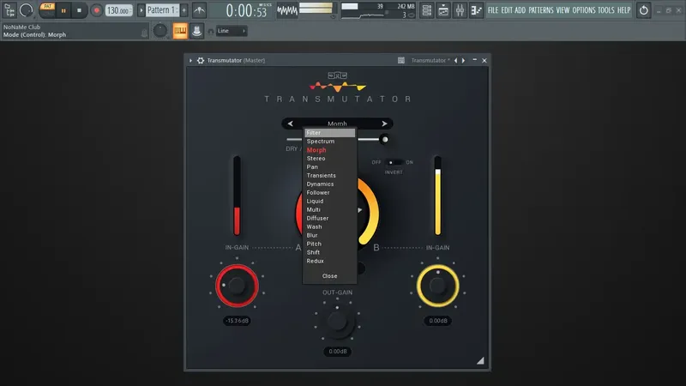Select Filter in the mode list
The image size is (686, 386).
coord(330,133)
